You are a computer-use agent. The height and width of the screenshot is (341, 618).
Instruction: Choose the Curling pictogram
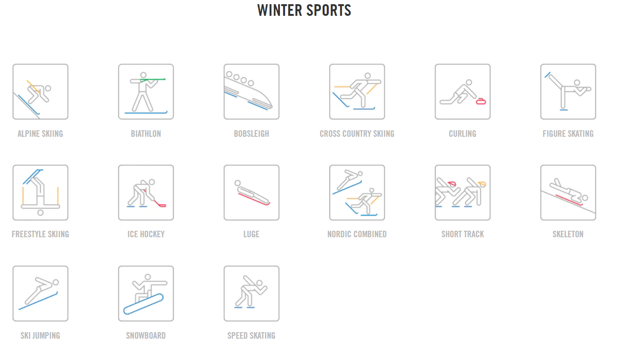tap(463, 92)
